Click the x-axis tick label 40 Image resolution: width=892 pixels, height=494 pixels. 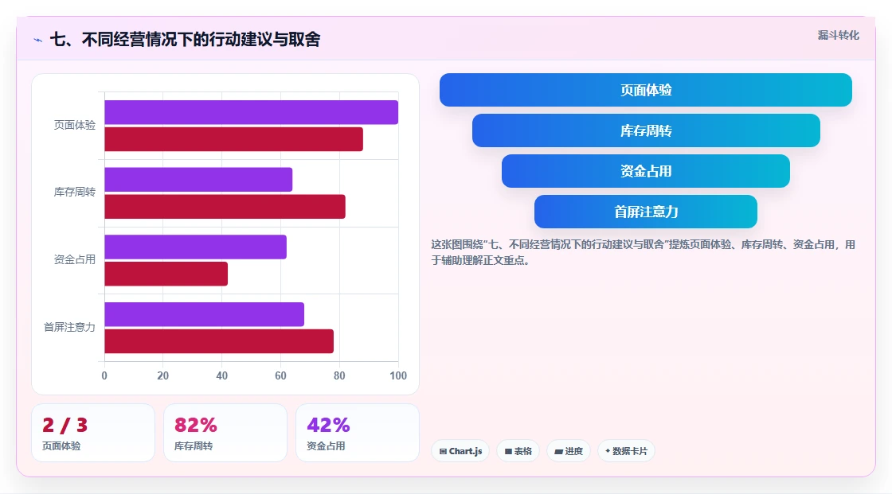[x=222, y=375]
